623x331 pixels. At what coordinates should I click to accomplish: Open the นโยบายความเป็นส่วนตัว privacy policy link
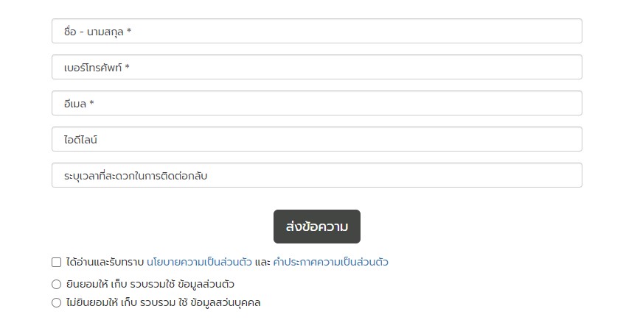tap(199, 262)
